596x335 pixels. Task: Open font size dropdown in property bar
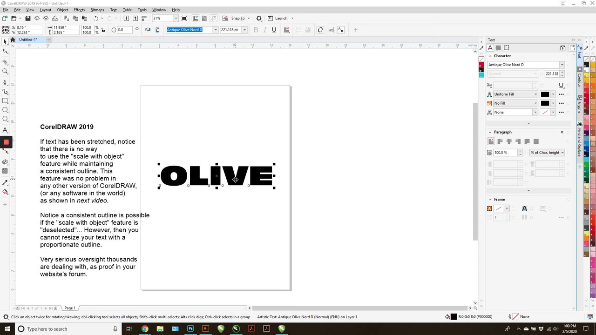(244, 30)
